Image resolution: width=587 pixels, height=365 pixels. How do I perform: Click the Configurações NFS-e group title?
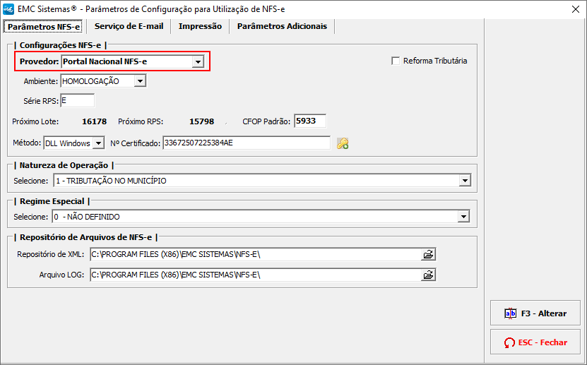[60, 45]
